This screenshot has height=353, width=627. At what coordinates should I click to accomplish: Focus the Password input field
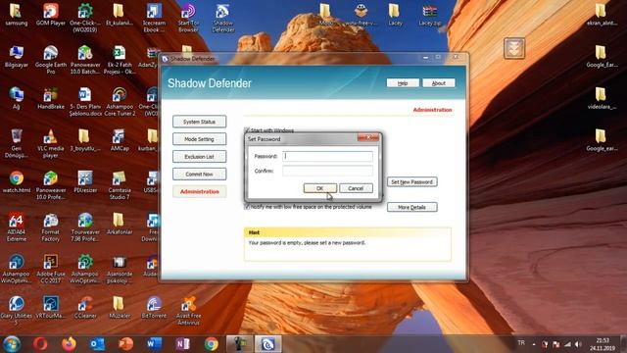point(327,156)
